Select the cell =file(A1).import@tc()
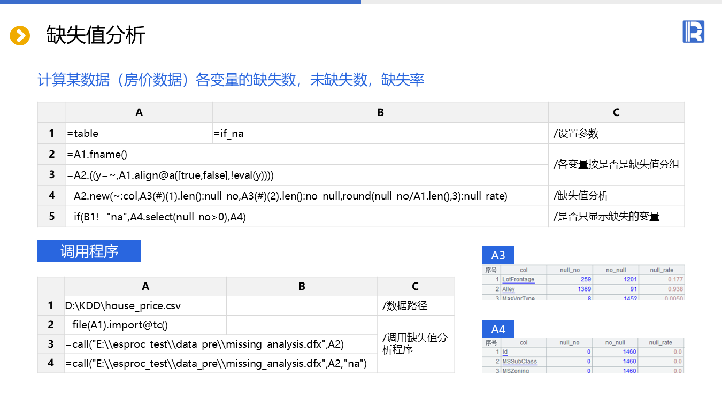The height and width of the screenshot is (406, 722). tap(145, 325)
